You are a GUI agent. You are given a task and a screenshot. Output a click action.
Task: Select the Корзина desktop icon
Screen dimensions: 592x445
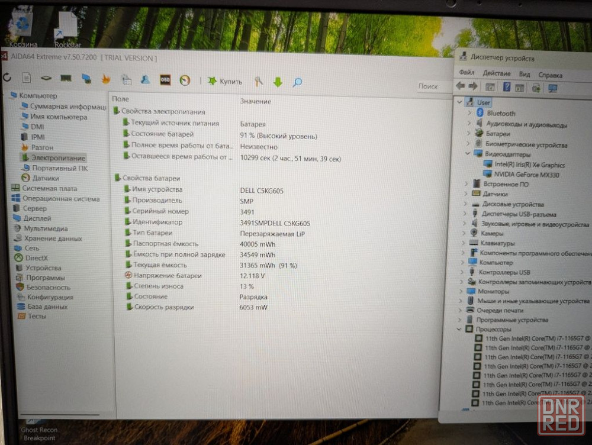pos(23,28)
